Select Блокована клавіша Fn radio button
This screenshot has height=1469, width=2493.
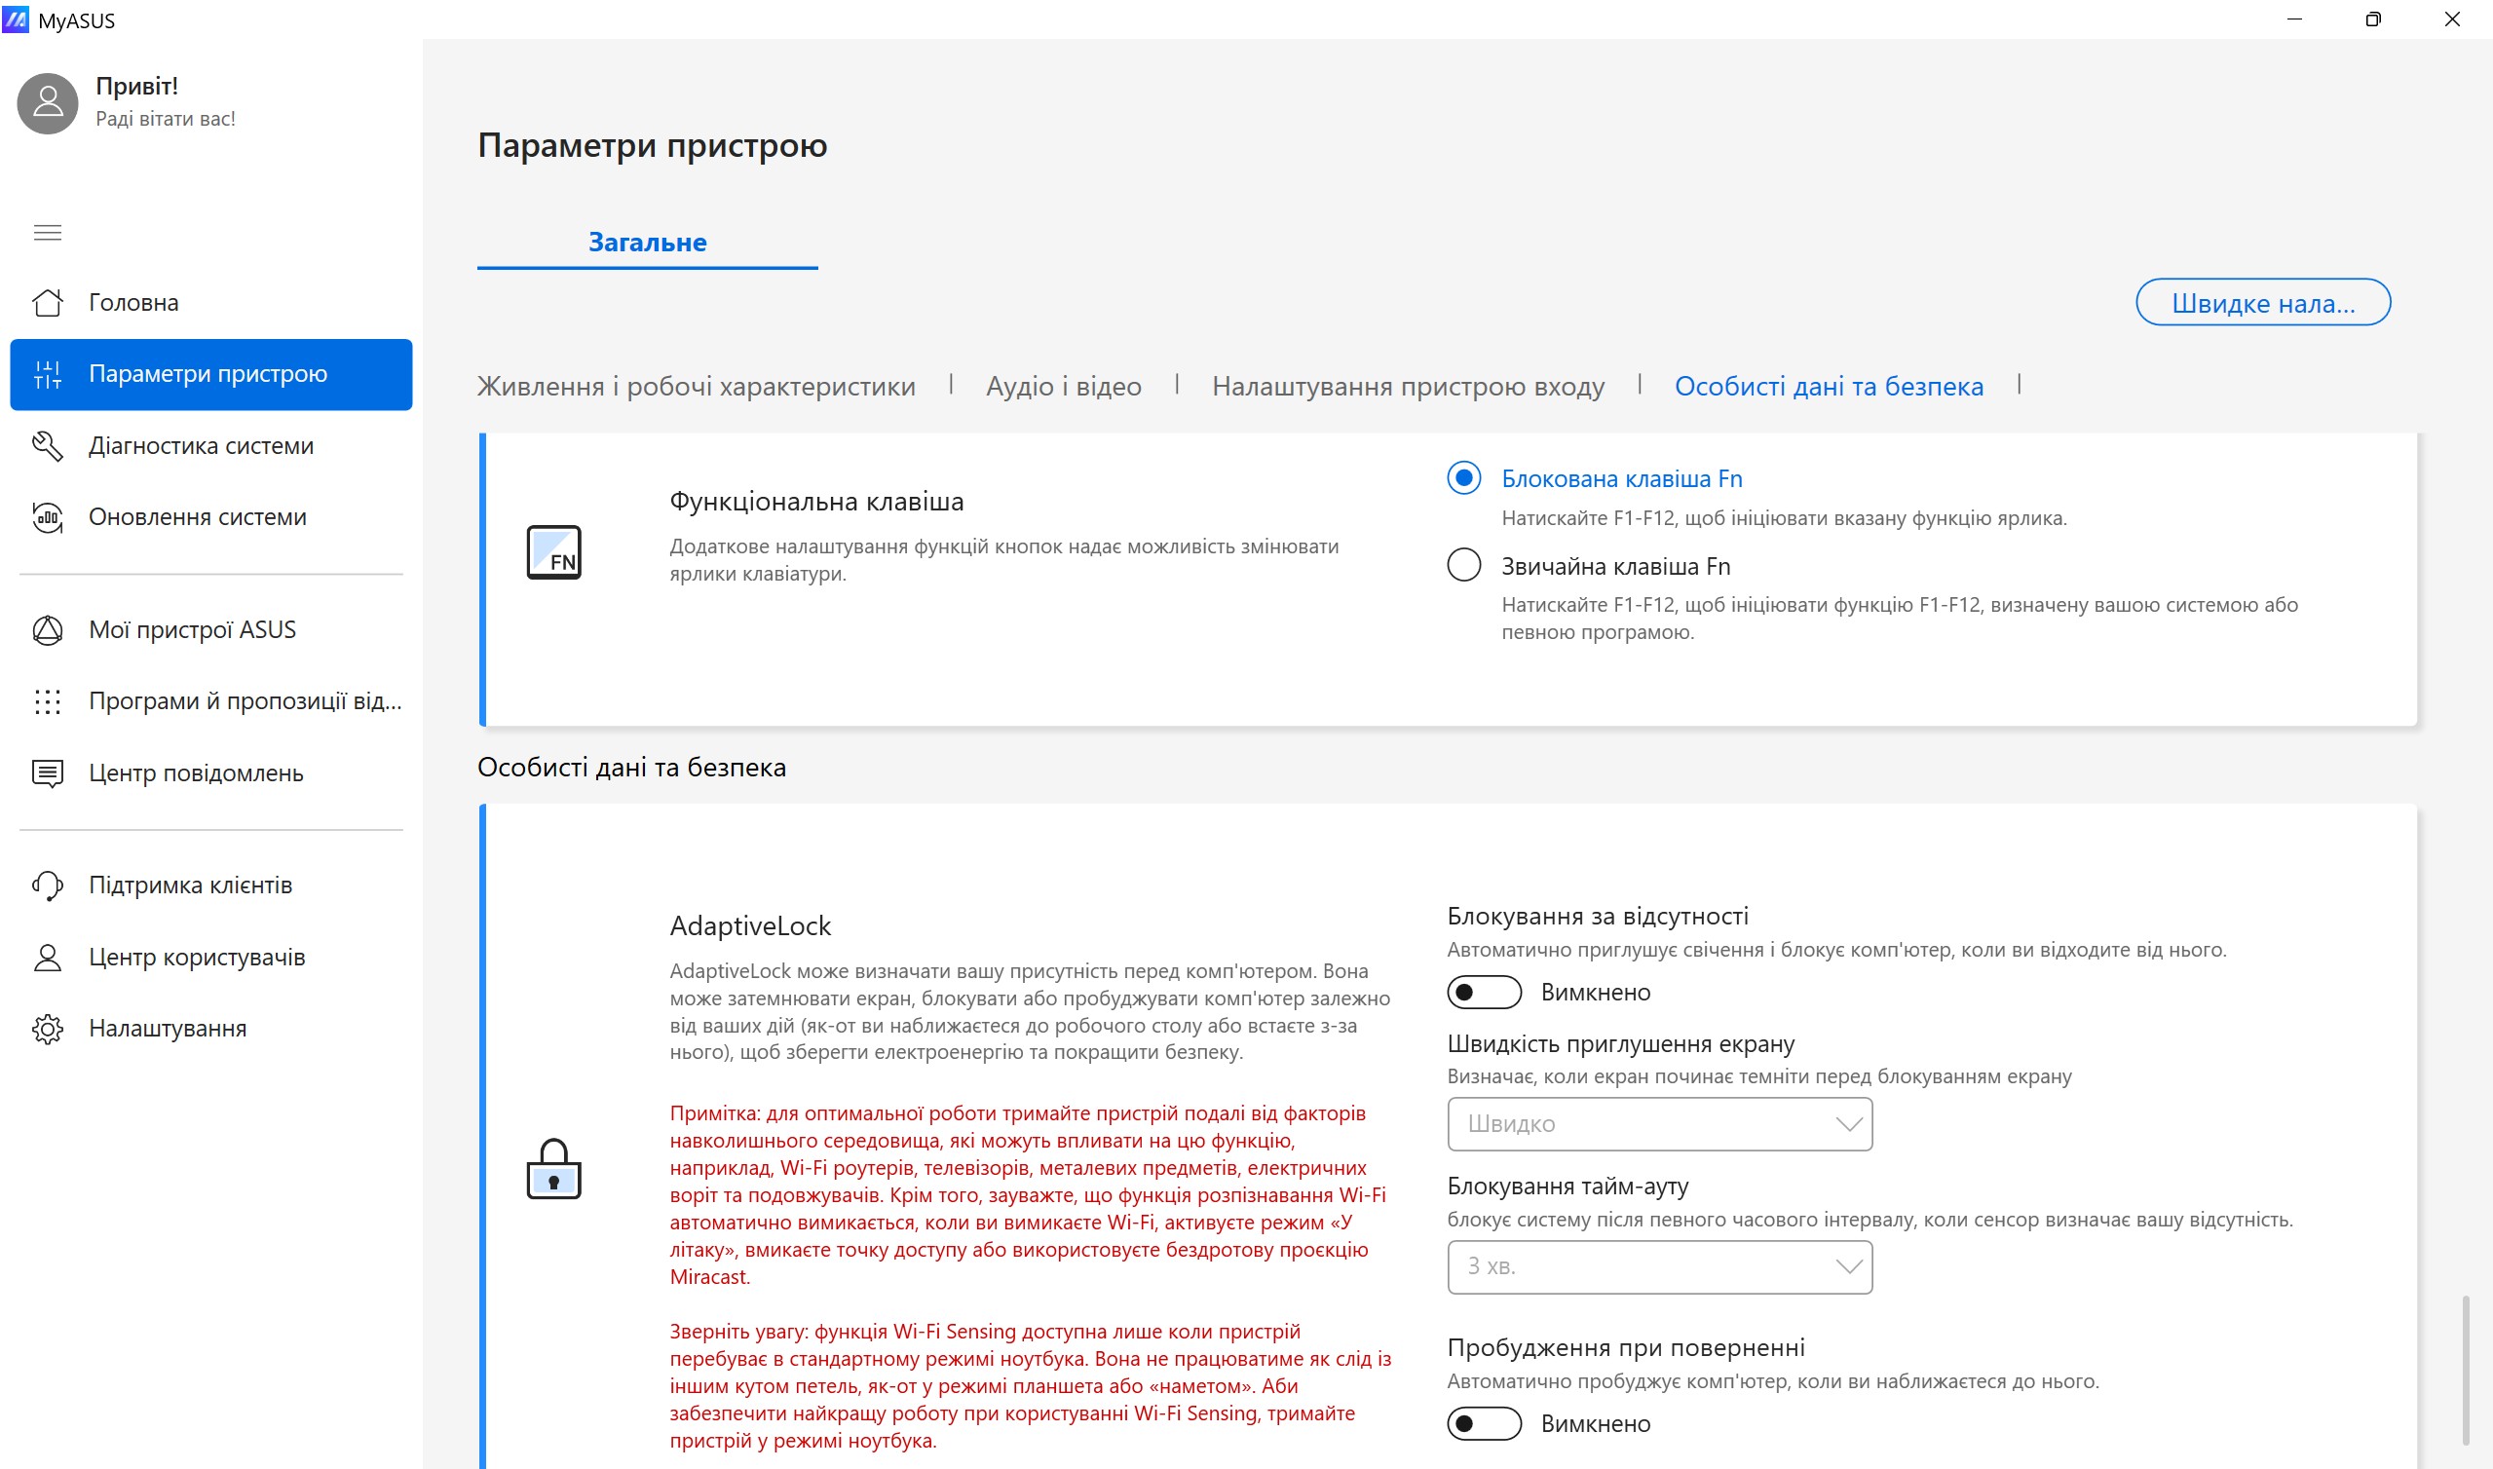coord(1463,478)
